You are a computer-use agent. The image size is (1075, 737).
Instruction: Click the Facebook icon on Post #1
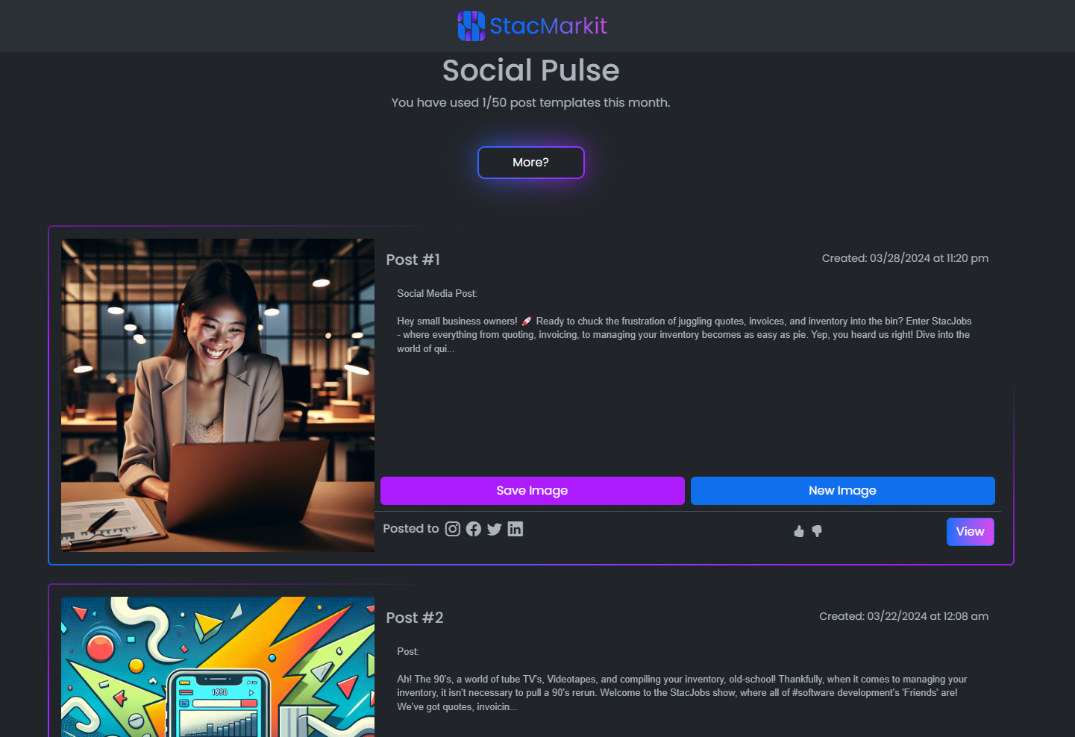pos(474,529)
